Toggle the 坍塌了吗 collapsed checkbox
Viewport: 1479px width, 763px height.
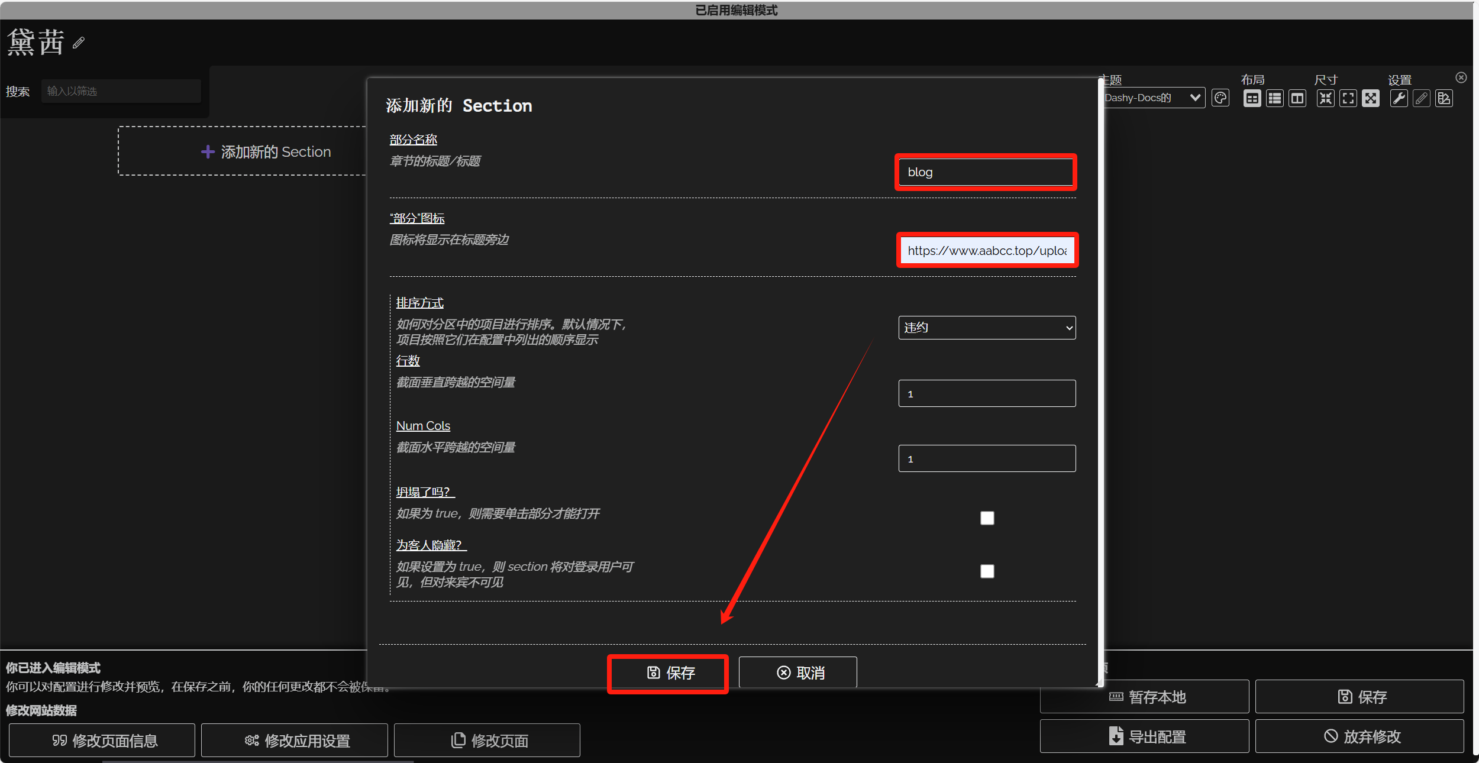click(987, 518)
